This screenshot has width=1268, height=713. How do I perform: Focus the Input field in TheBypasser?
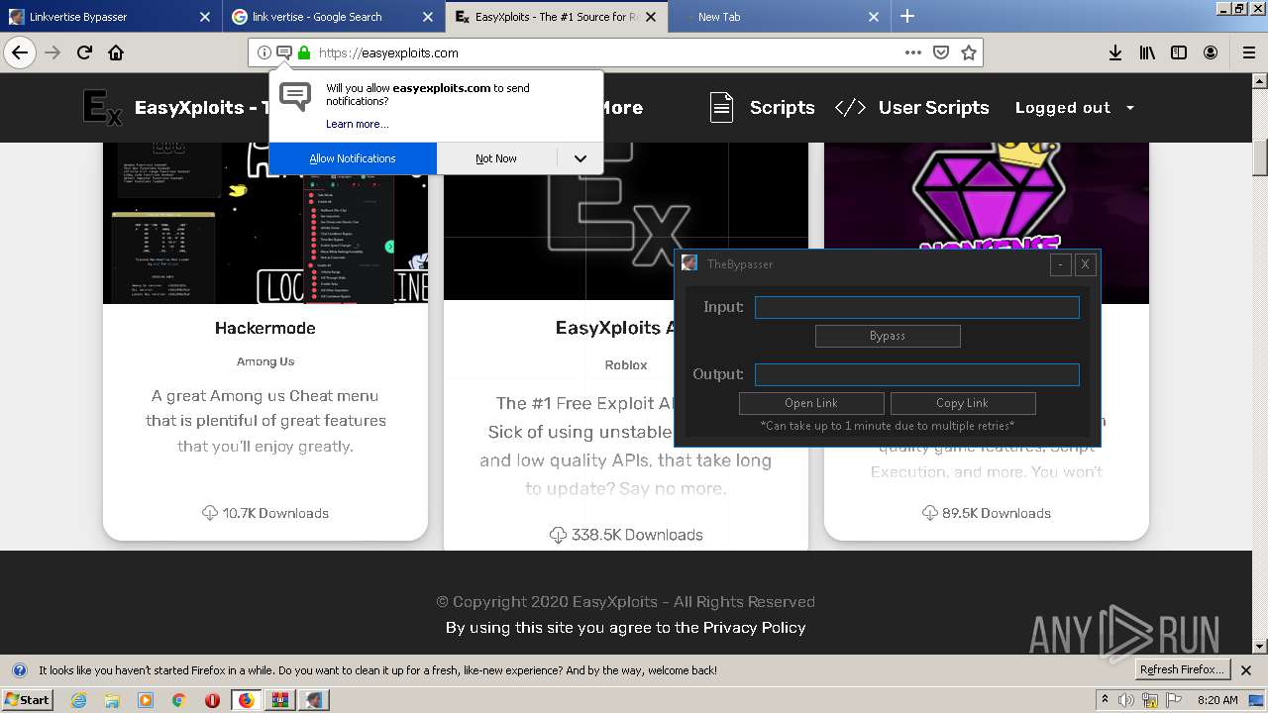point(917,308)
